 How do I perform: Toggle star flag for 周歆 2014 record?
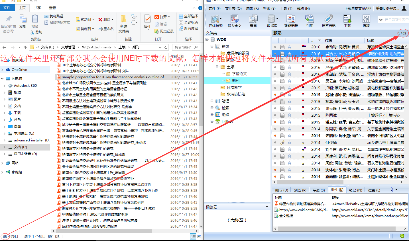pyautogui.click(x=290, y=163)
